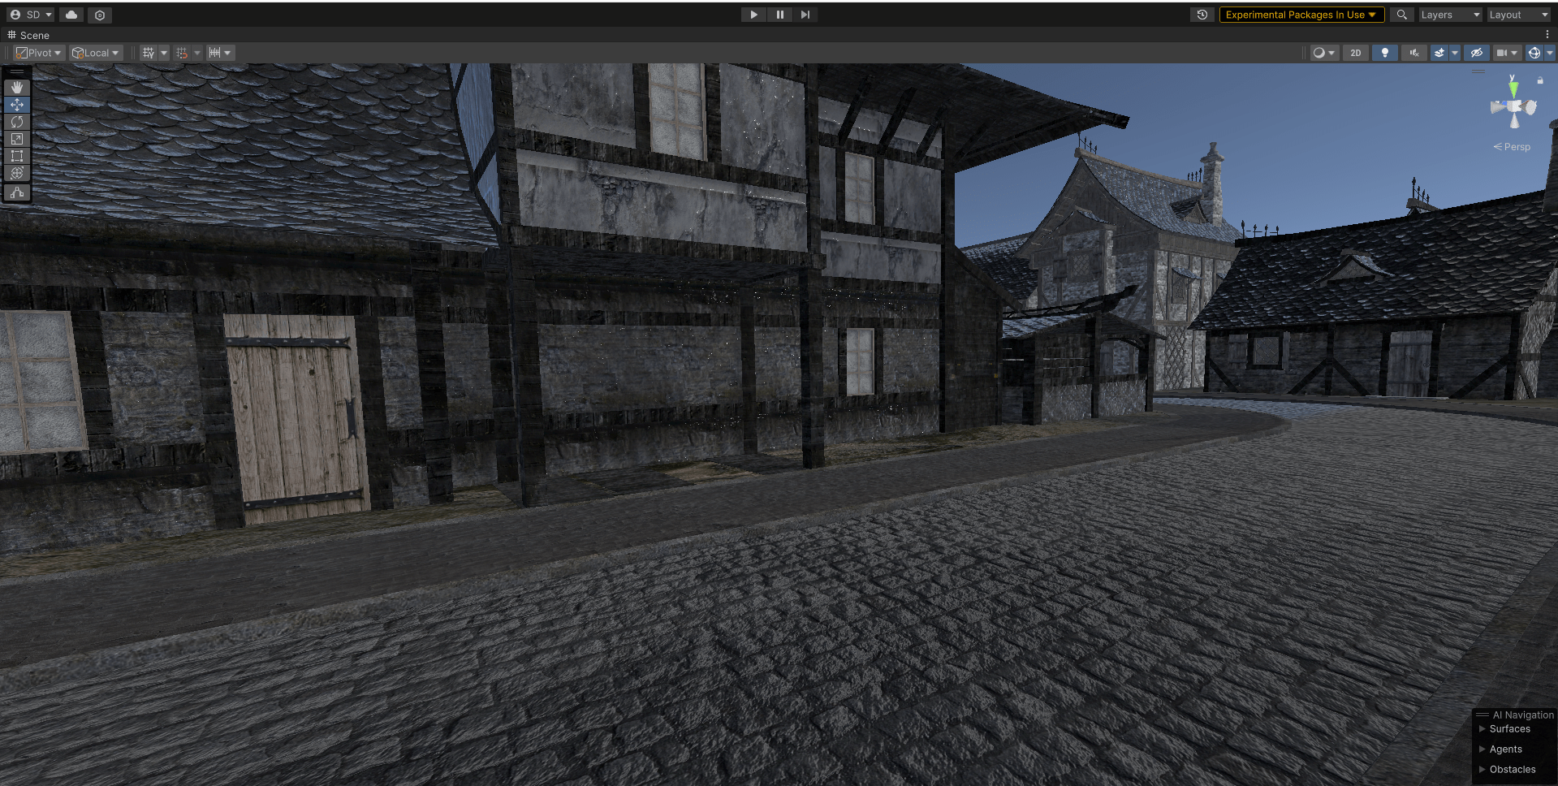The image size is (1558, 786).
Task: Open gizmos options dropdown arrow
Action: [x=1550, y=53]
